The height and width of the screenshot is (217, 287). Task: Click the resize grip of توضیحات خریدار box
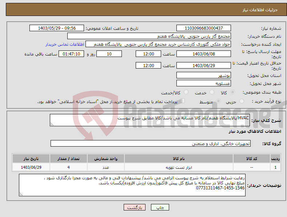[x=21, y=195]
